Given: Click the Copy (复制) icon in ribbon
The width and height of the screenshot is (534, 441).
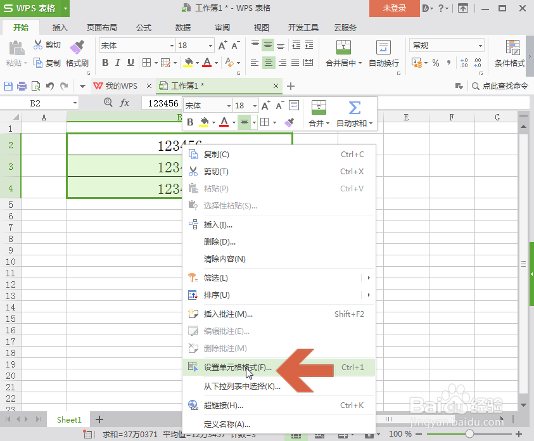Looking at the screenshot, I should pyautogui.click(x=38, y=63).
